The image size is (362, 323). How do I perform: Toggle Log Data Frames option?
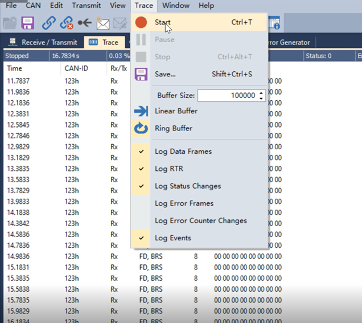tap(199, 152)
